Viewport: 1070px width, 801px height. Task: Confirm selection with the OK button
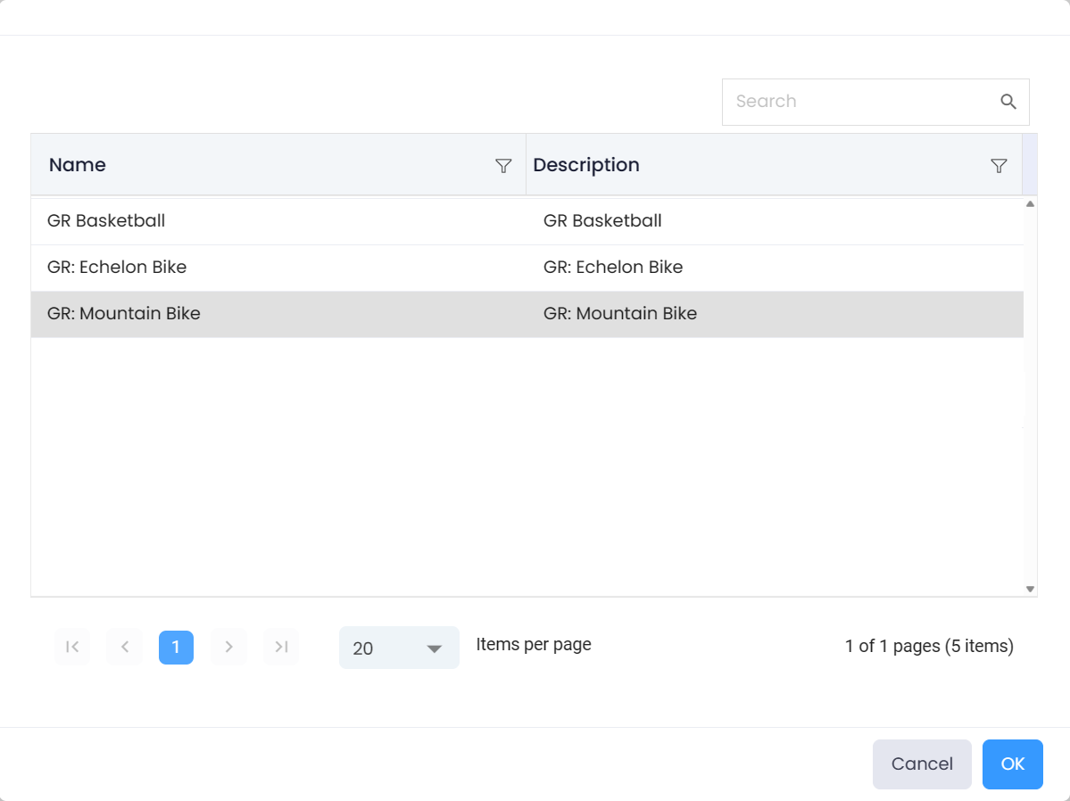click(1012, 764)
